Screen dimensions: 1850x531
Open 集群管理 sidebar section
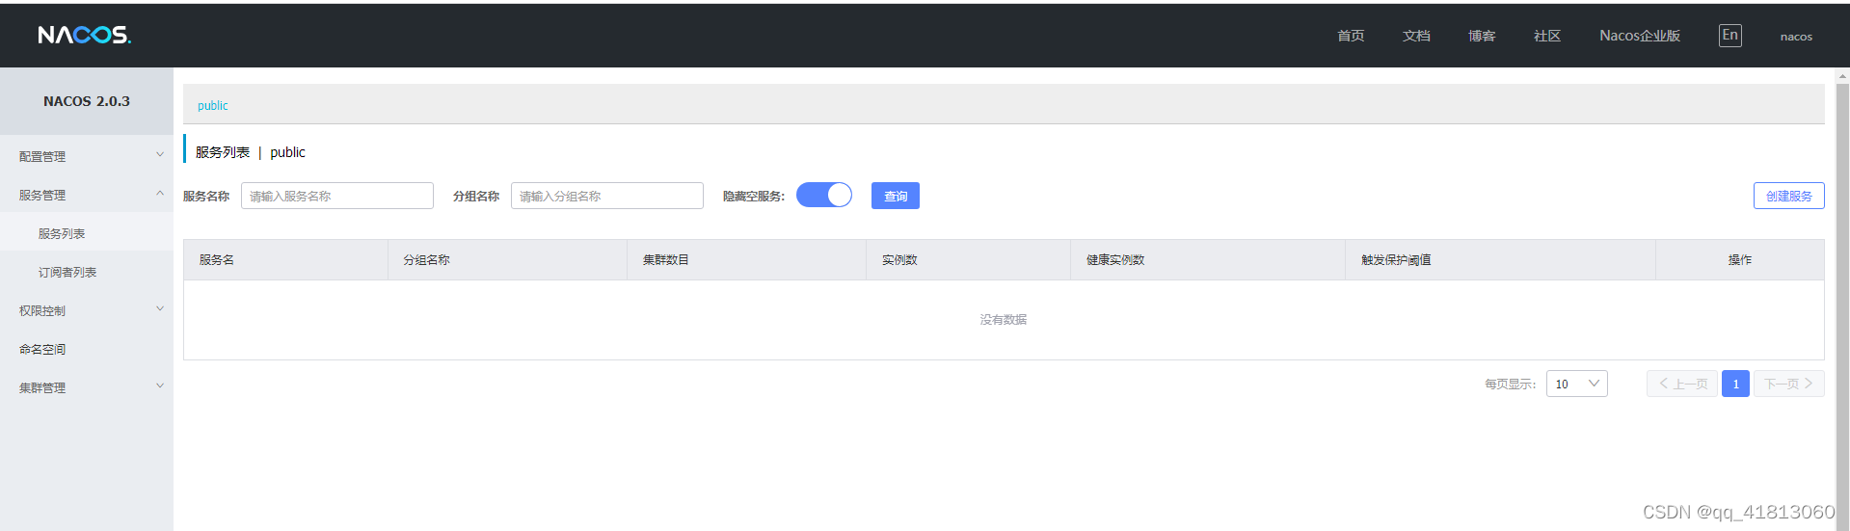tap(87, 387)
